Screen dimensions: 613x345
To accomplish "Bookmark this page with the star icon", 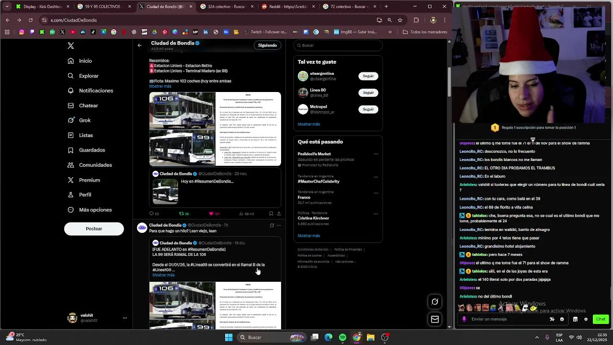I will click(400, 20).
